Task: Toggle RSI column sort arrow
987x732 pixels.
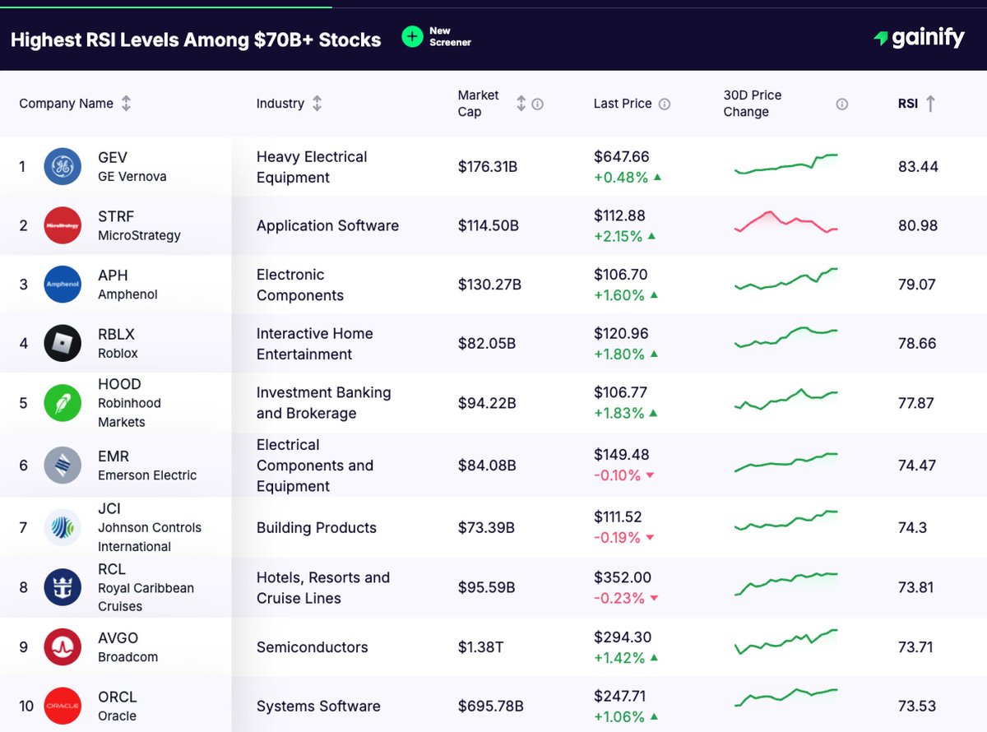Action: click(930, 104)
